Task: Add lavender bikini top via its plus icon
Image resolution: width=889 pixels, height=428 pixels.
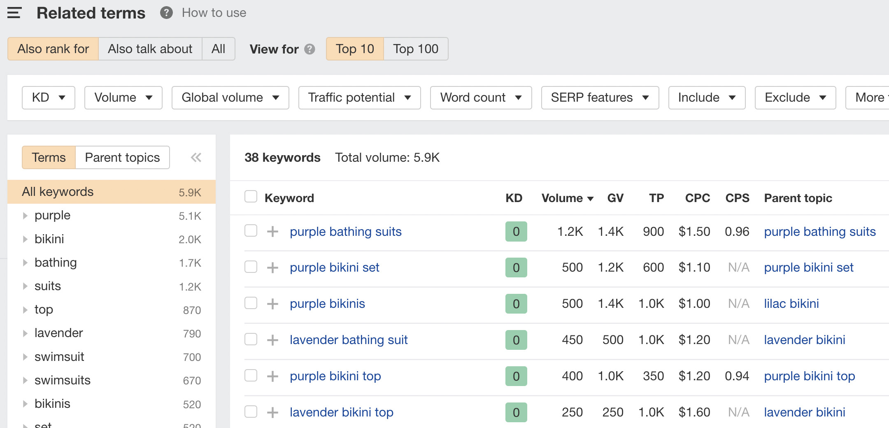Action: [272, 412]
